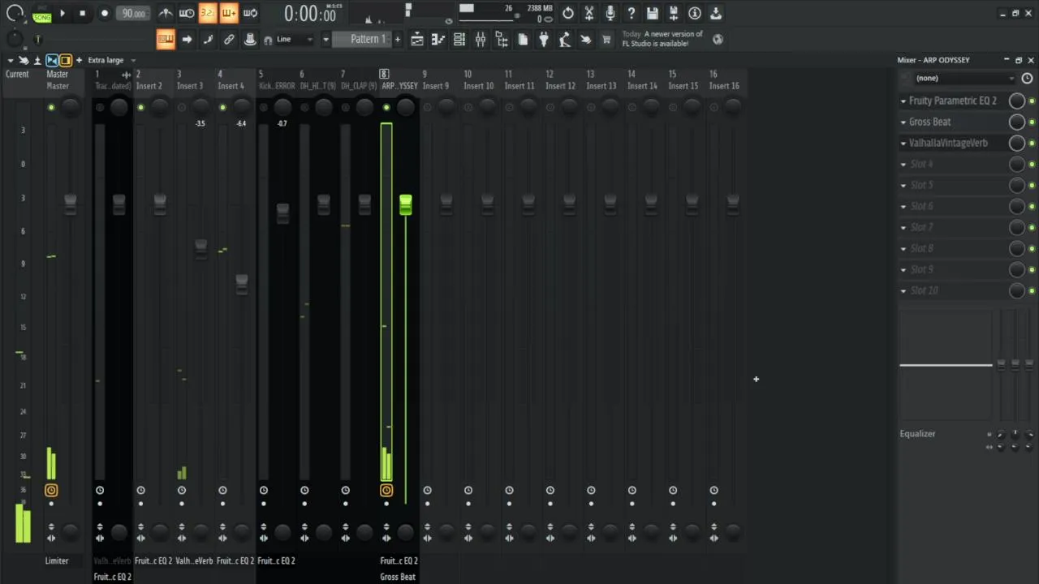
Task: Open the pattern selector arrow before Pattern 1
Action: tap(325, 39)
